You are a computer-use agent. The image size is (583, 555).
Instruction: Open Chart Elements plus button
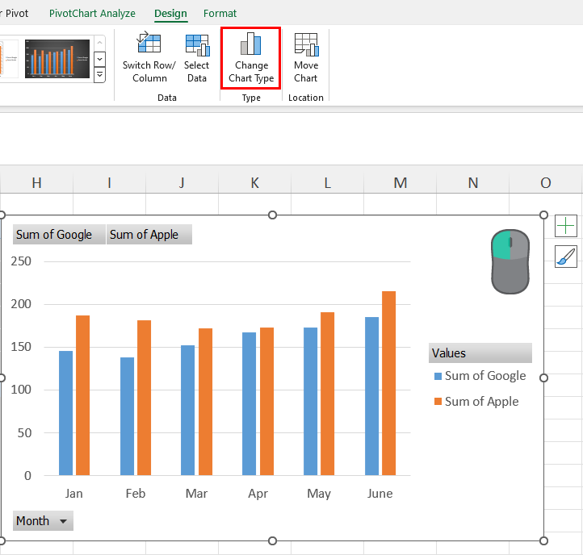point(565,226)
